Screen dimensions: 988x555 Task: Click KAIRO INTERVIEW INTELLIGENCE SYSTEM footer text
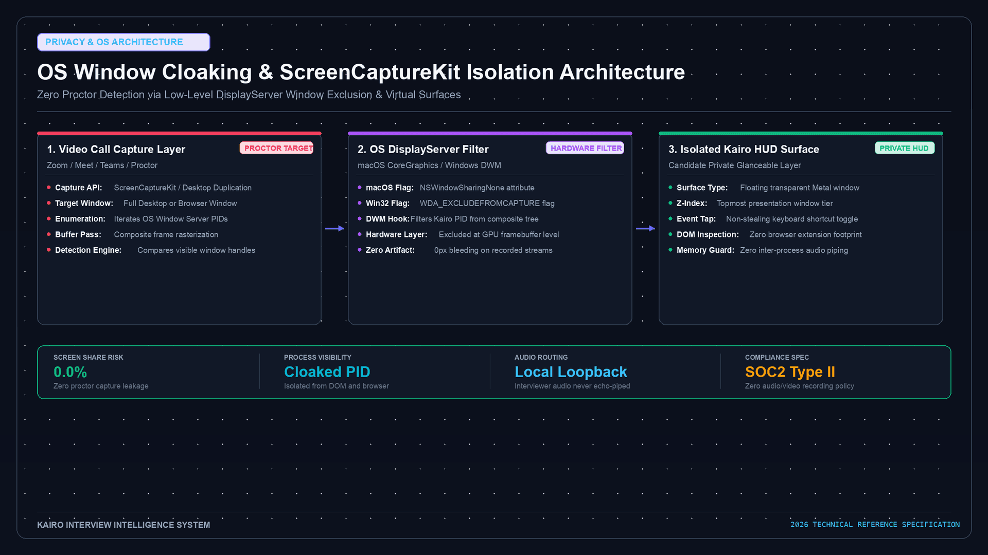[123, 525]
